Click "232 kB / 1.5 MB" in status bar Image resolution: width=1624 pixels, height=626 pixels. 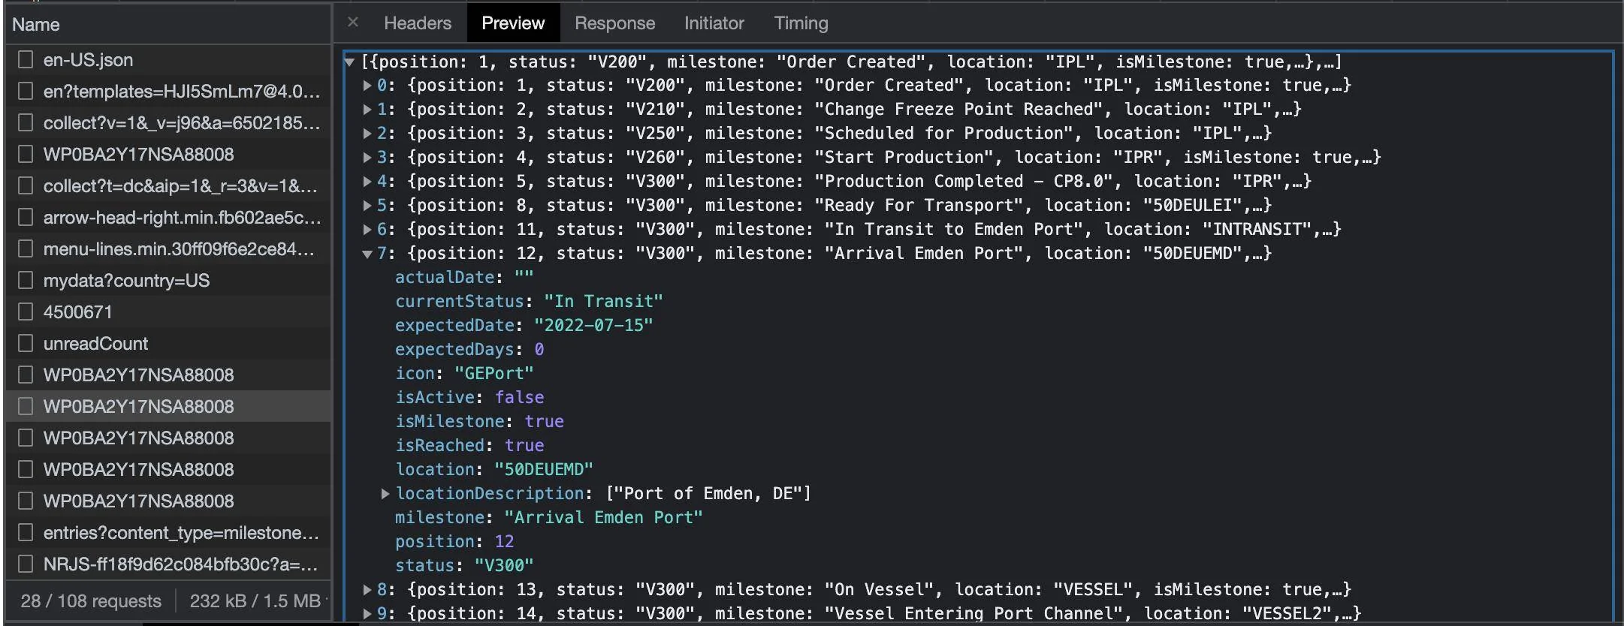click(255, 600)
